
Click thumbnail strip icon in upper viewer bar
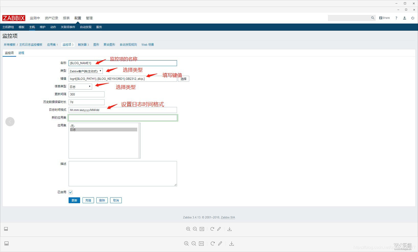pos(6,229)
